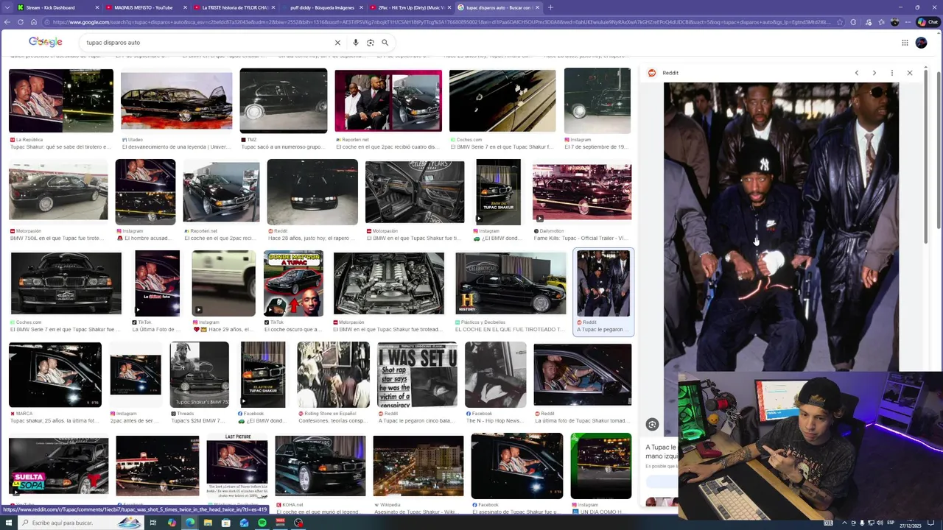Open the Windows Start menu

click(7, 523)
